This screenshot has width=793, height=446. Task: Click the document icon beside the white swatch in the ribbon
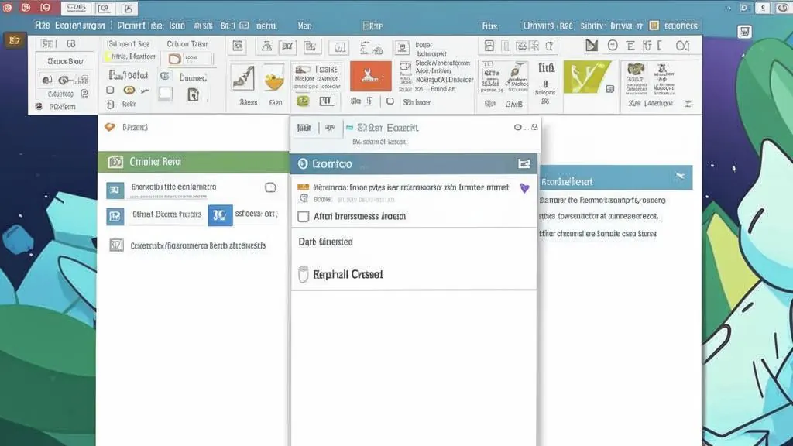click(193, 94)
